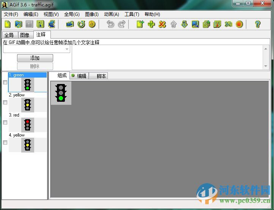This screenshot has width=274, height=210.
Task: Click the Open file toolbar icon
Action: (x=18, y=24)
